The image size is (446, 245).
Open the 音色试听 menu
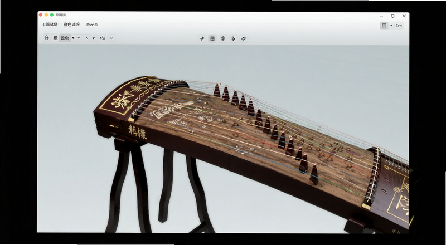[72, 24]
